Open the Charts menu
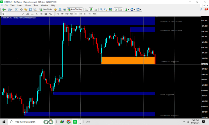Viewport: 209px width, 125px height. pyautogui.click(x=28, y=5)
